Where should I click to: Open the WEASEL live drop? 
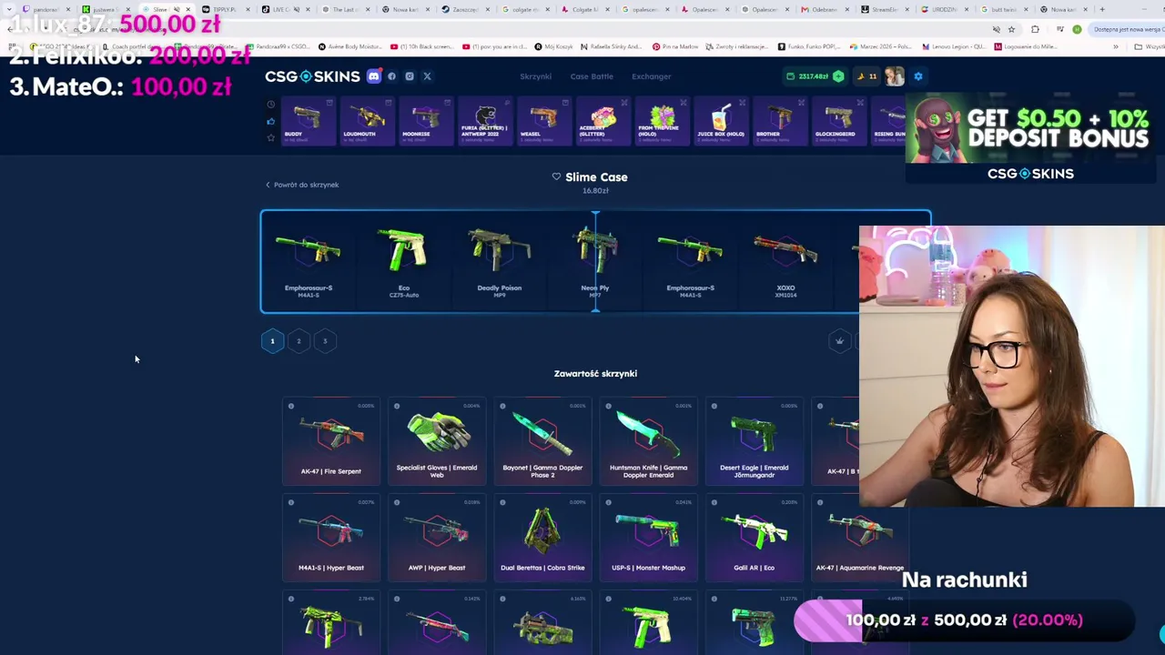point(543,121)
